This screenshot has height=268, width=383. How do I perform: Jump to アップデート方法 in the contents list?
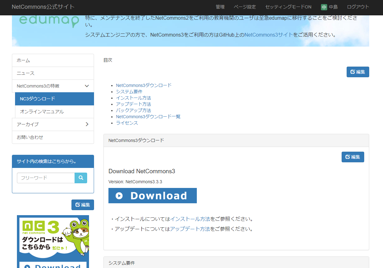point(134,104)
